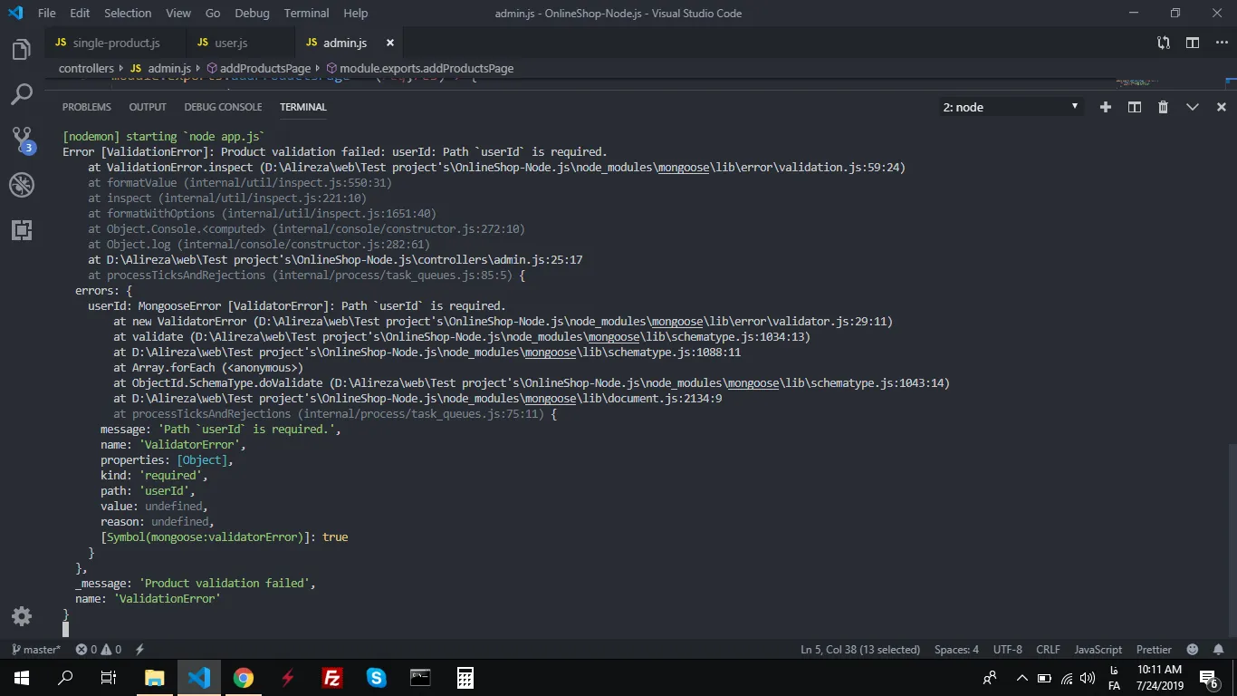Change indentation via Spaces: 4

tap(956, 650)
